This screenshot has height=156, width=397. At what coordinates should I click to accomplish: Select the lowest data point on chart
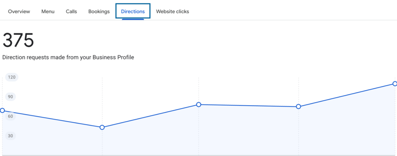pyautogui.click(x=102, y=127)
